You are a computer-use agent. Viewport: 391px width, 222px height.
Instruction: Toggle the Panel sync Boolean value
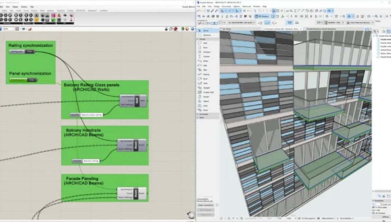(x=32, y=80)
